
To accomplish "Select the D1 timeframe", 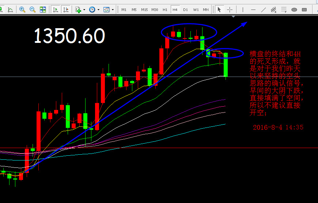I will (x=185, y=10).
